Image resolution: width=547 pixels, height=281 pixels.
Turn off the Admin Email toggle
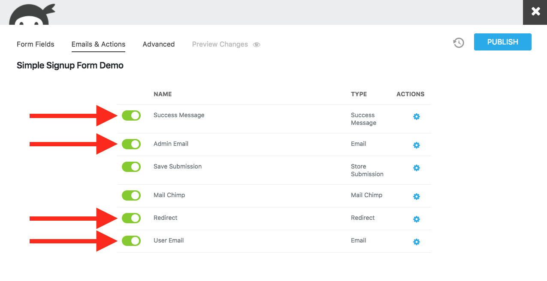point(131,144)
